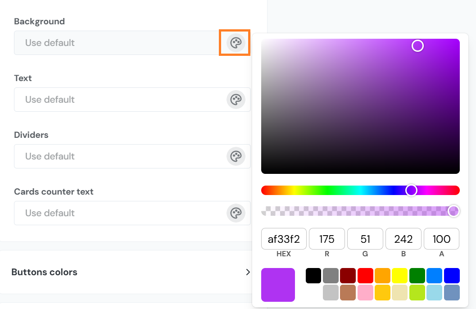Click the alpha (A) value field
Viewport: 476px width, 309px height.
point(441,239)
